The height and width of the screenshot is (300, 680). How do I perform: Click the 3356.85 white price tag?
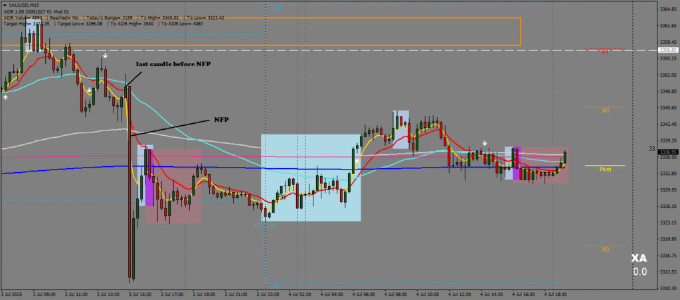coord(668,50)
